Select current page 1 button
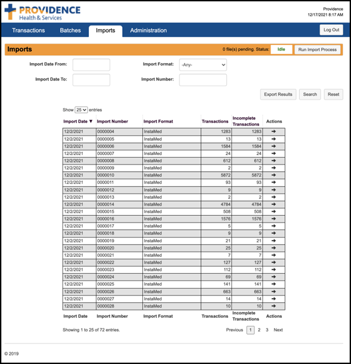This screenshot has width=351, height=364. coord(250,330)
